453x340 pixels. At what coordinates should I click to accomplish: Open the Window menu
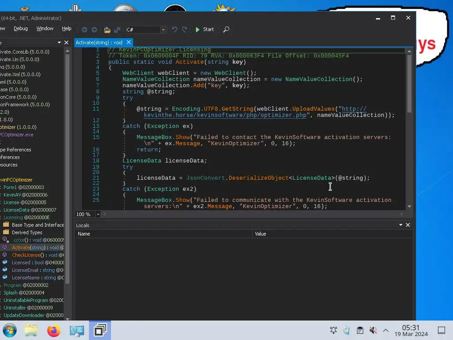tap(45, 28)
